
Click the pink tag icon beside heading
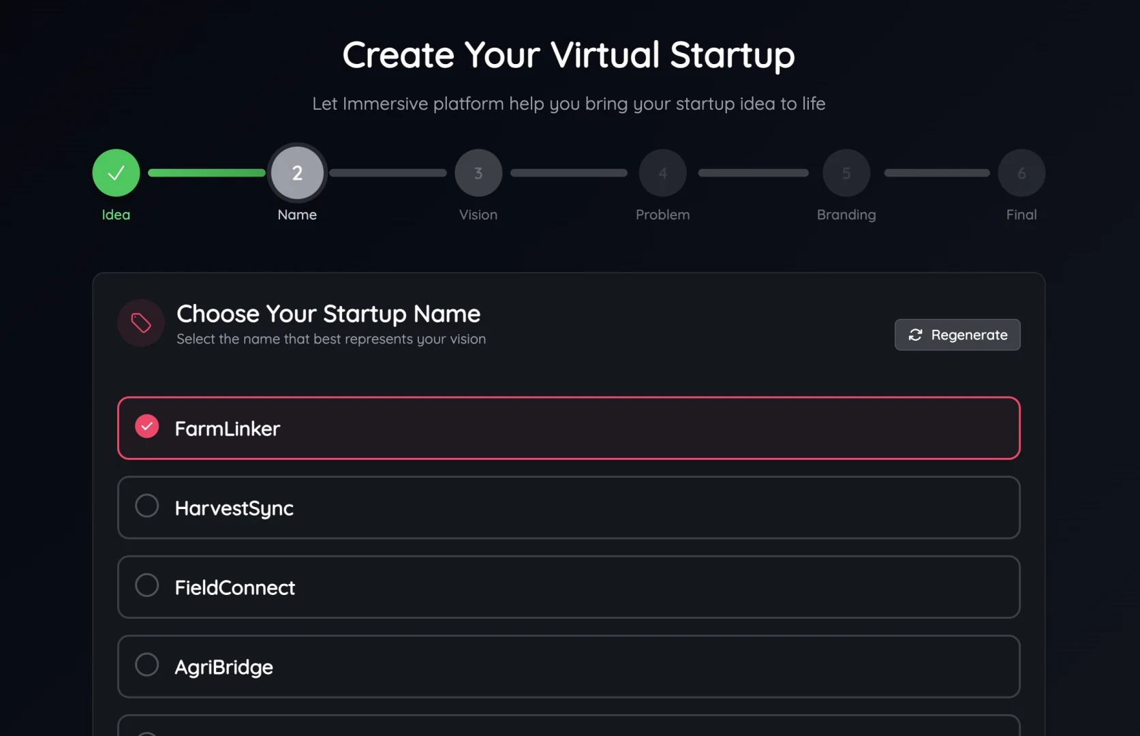point(141,323)
